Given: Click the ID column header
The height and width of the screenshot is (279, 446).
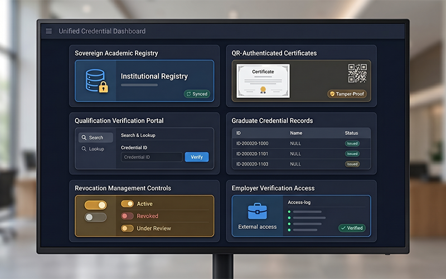Looking at the screenshot, I should (239, 133).
